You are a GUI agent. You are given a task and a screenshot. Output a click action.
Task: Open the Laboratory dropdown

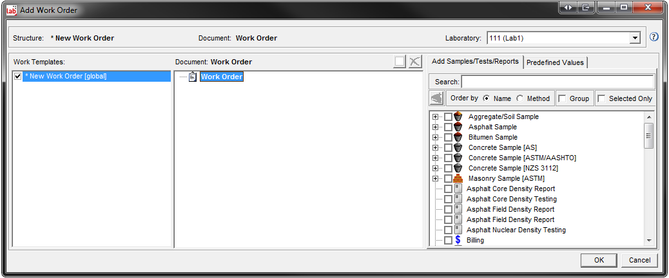(635, 38)
